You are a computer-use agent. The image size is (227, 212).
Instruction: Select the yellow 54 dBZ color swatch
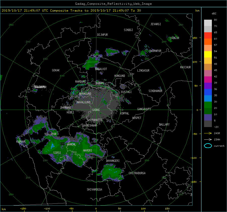click(208, 54)
